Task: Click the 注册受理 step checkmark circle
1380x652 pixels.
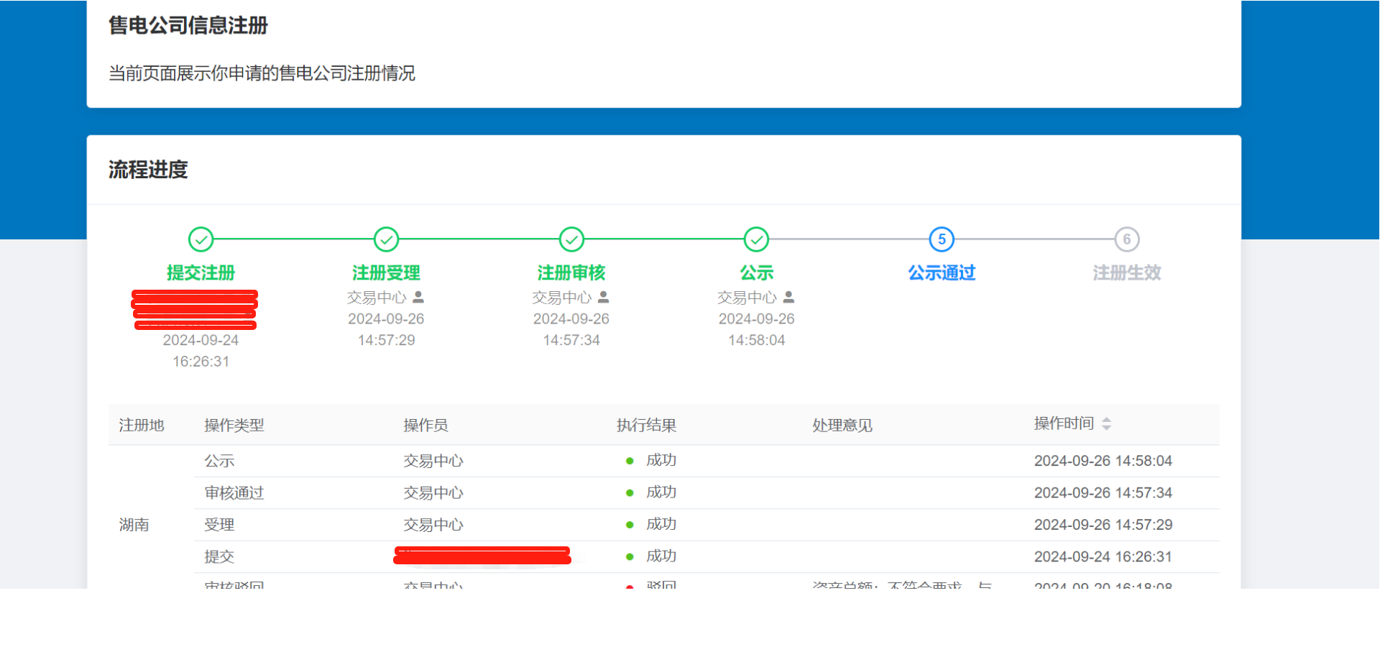Action: pyautogui.click(x=386, y=239)
